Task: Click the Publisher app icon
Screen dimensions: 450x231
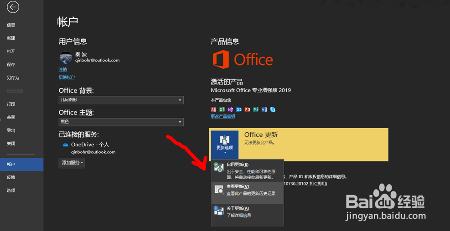Action: click(x=256, y=109)
